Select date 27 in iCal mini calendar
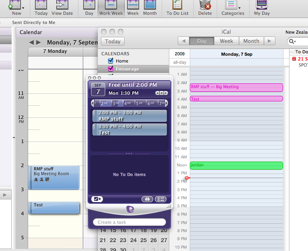This screenshot has height=251, width=308. [164, 240]
